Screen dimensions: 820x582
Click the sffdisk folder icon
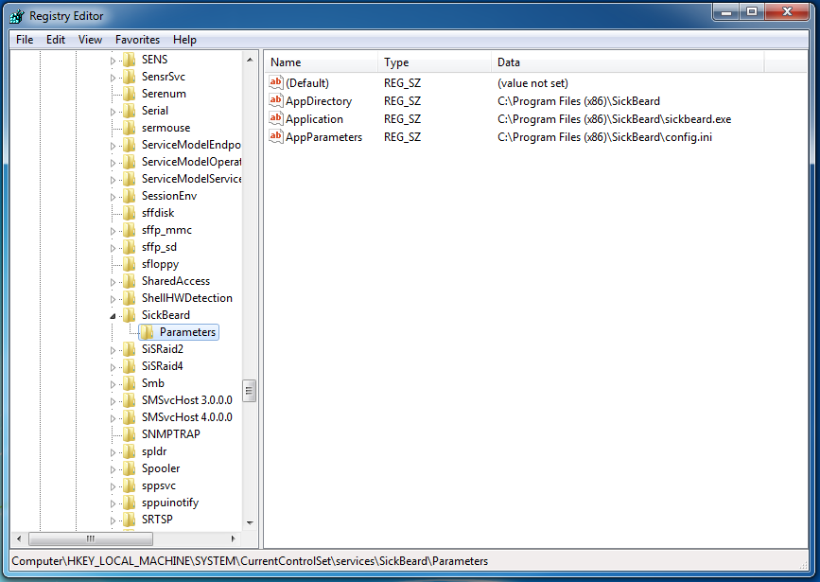[130, 213]
